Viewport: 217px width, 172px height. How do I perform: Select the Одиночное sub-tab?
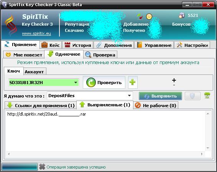point(64,54)
